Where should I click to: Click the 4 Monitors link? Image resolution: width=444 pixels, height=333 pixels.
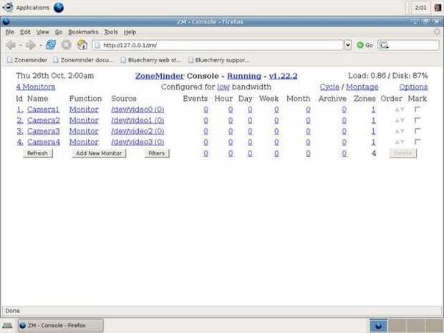click(36, 87)
